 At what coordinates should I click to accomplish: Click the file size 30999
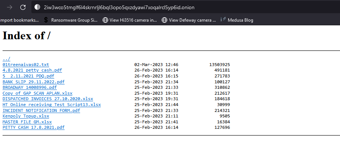click(224, 105)
